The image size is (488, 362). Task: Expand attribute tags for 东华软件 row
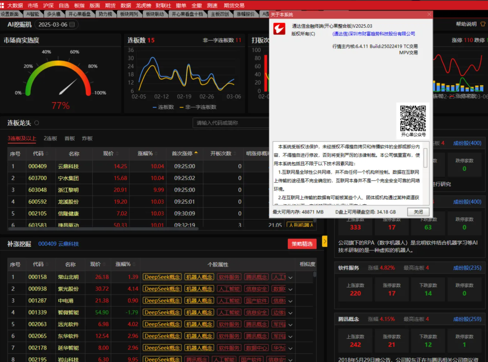tap(291, 336)
